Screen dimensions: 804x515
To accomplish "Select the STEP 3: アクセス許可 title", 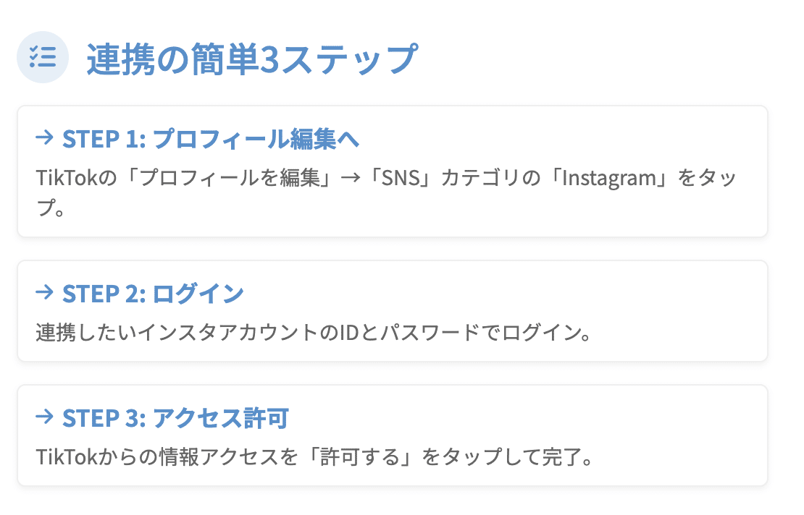I will 175,418.
